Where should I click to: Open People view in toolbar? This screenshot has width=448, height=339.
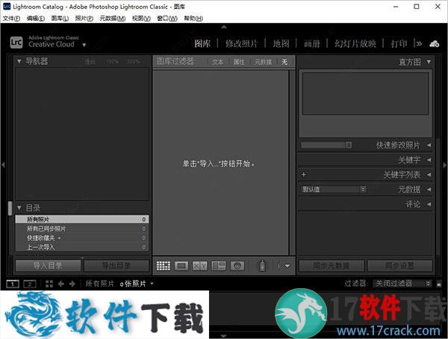237,265
